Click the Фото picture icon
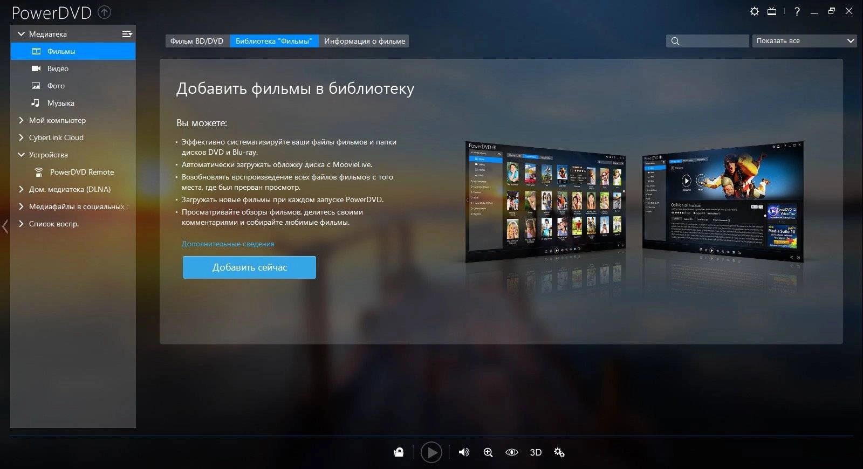Screen dimensions: 863x469 (36, 86)
